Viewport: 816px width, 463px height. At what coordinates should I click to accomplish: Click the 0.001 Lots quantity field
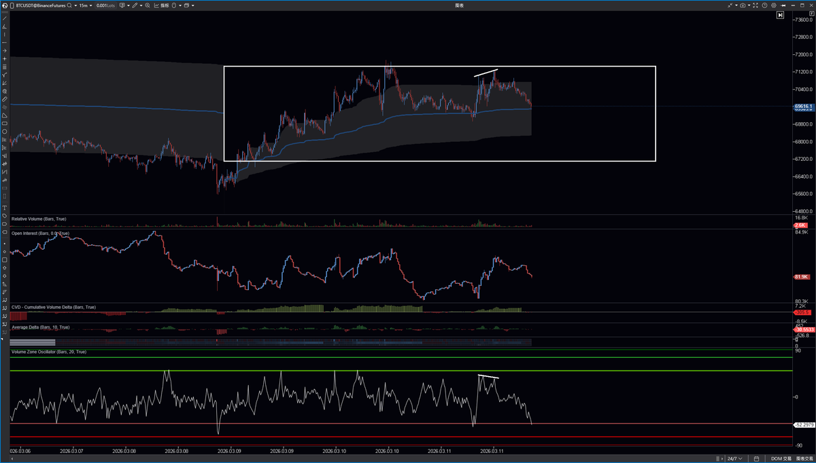(x=105, y=5)
